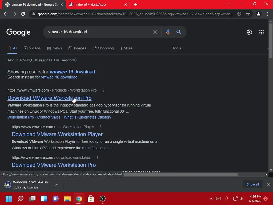Open taskbar Search
Image resolution: width=273 pixels, height=205 pixels.
click(21, 199)
